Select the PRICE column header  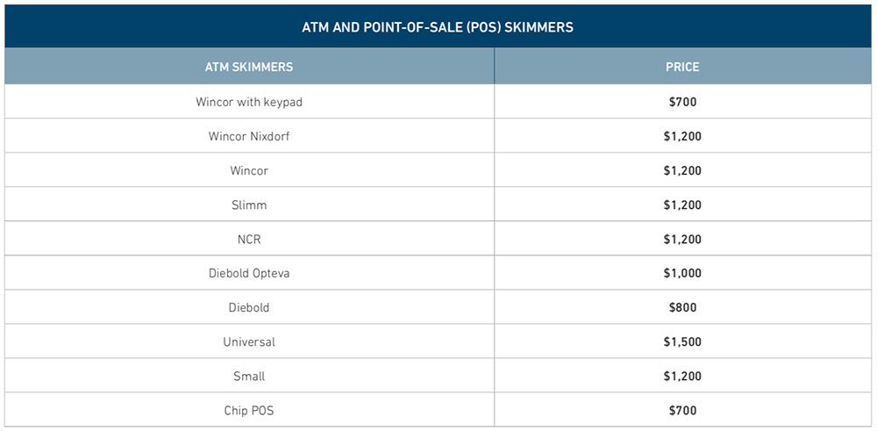682,67
